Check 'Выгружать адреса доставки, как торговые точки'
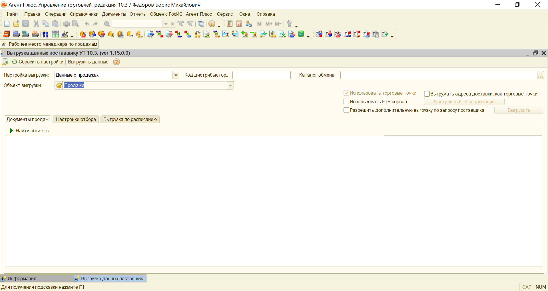The height and width of the screenshot is (291, 548). pos(427,94)
